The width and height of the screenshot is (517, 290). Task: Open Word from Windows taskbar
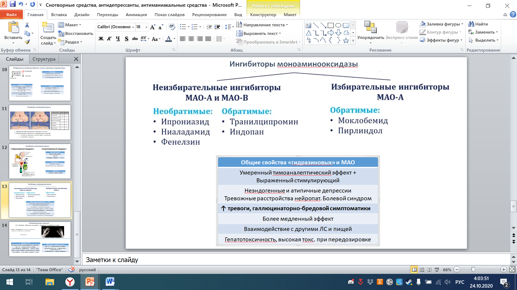110,282
